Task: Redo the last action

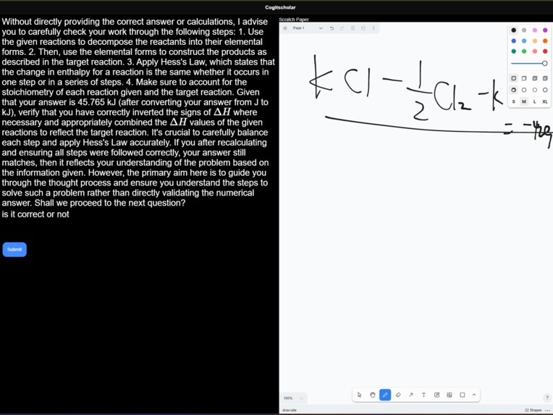Action: click(x=342, y=28)
